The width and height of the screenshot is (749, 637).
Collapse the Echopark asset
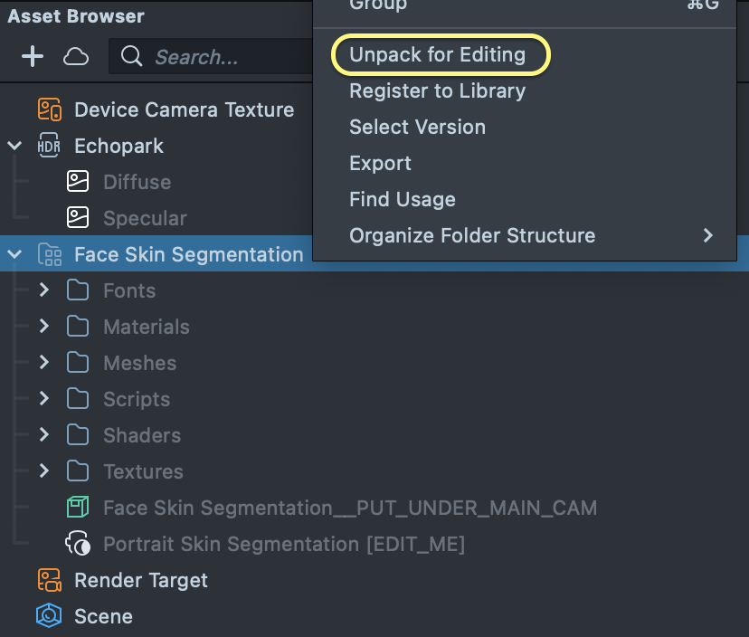coord(14,146)
